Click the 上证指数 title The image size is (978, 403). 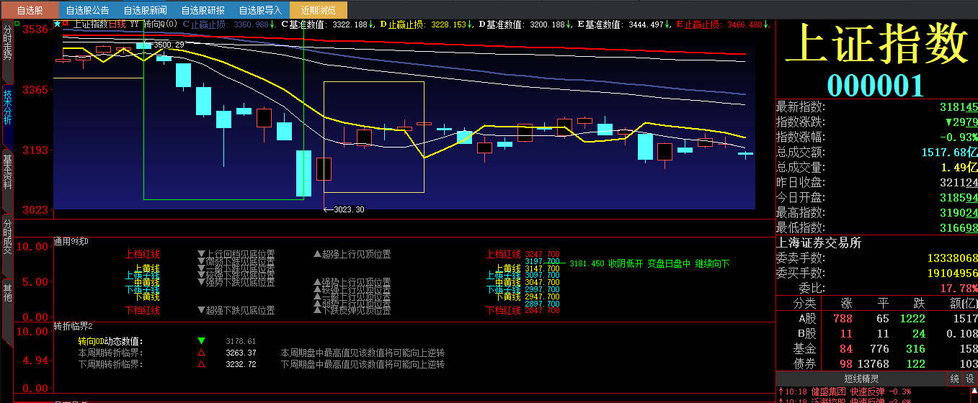click(x=876, y=44)
